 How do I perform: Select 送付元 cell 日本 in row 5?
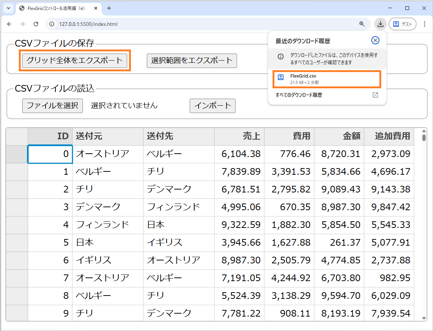coord(108,242)
